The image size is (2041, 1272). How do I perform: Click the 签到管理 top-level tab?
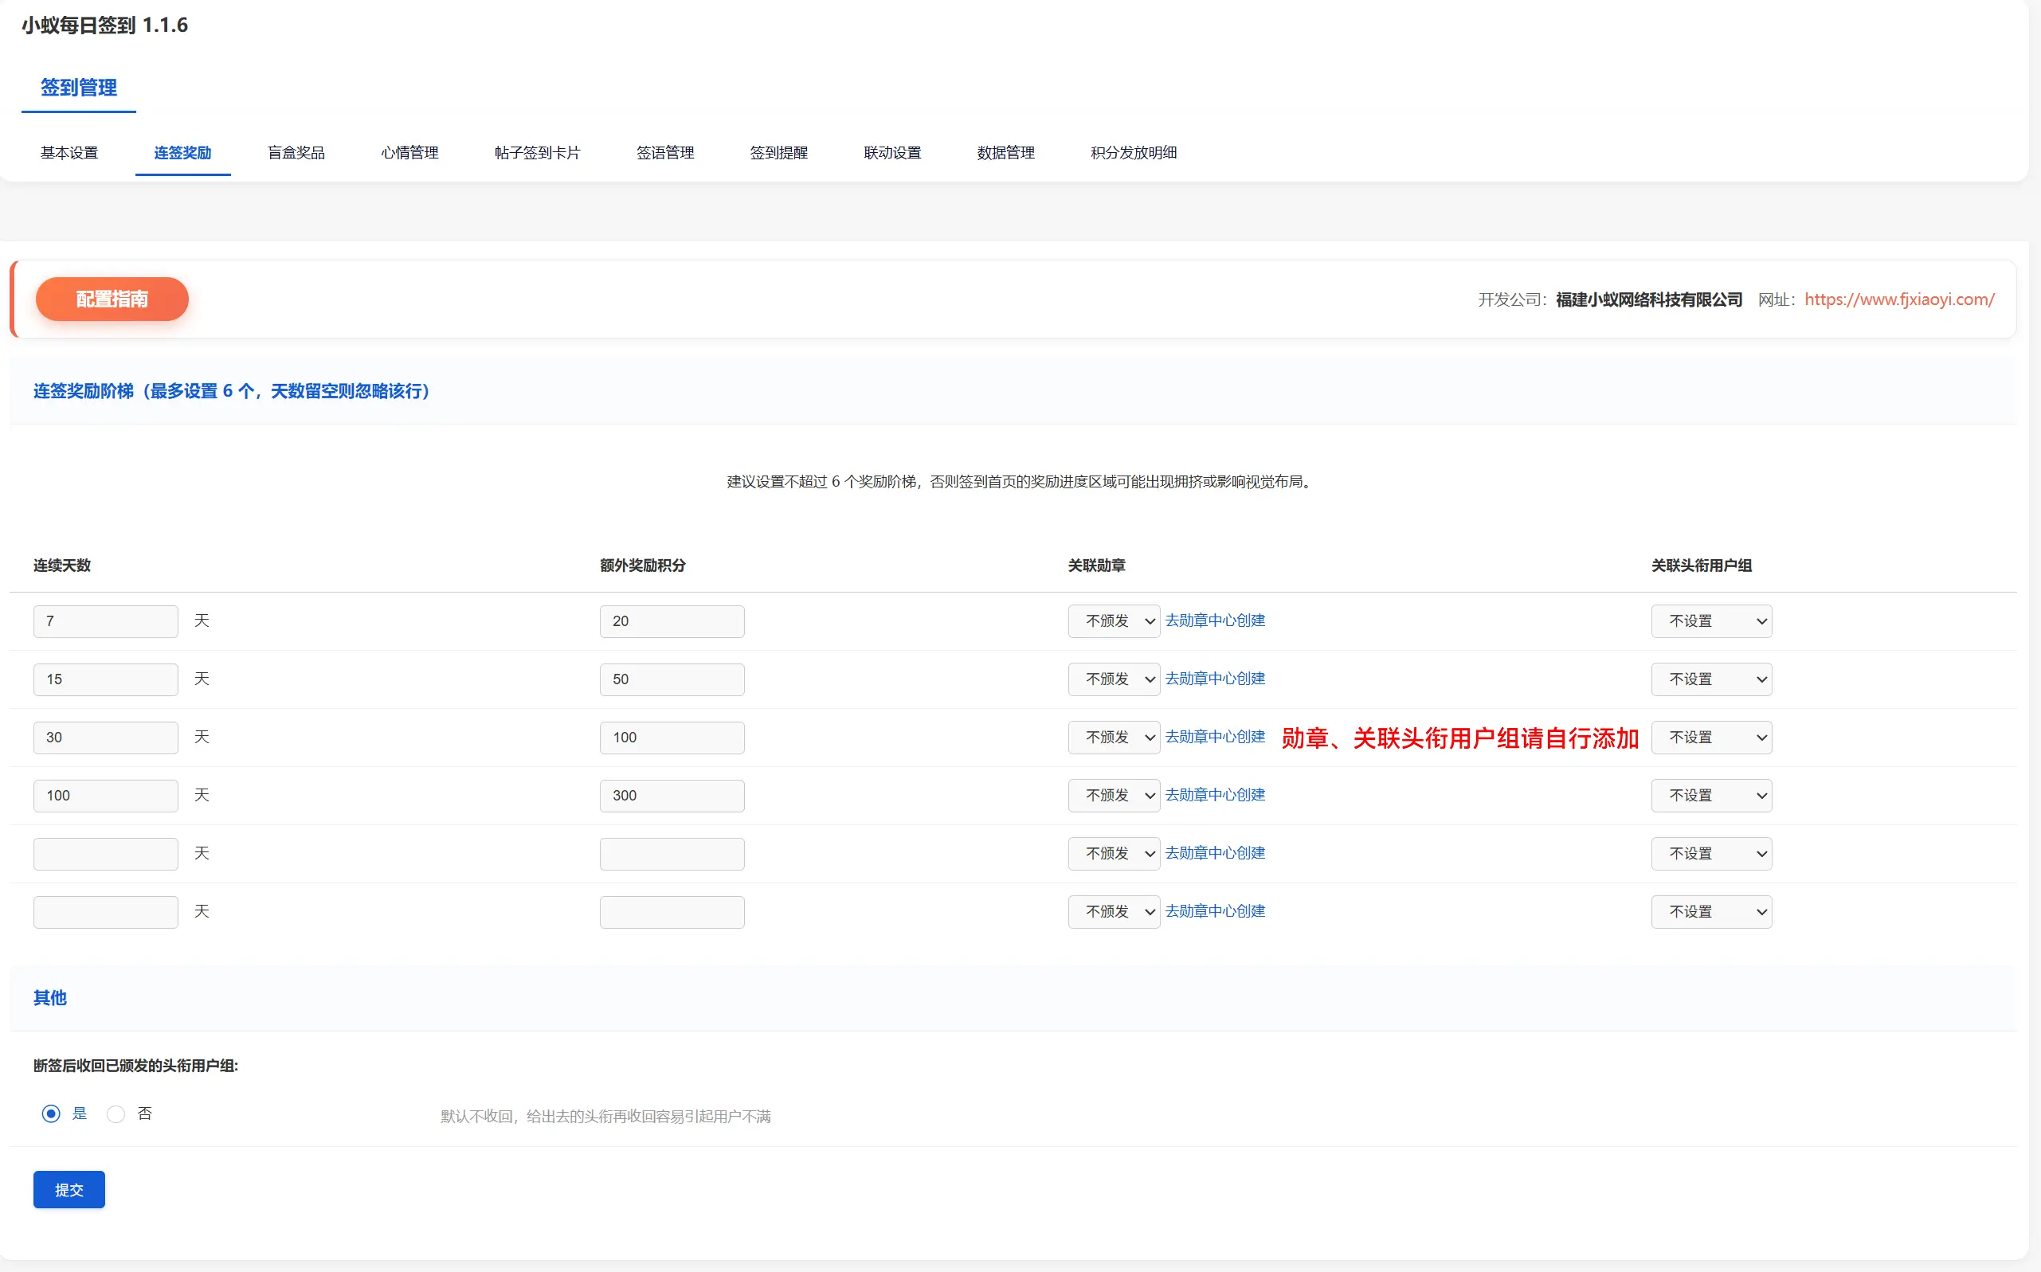[79, 88]
